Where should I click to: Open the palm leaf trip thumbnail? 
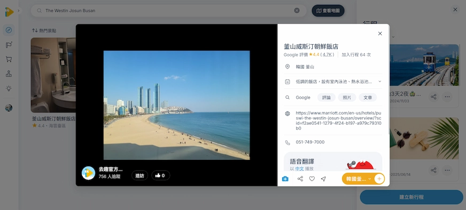pyautogui.click(x=424, y=139)
